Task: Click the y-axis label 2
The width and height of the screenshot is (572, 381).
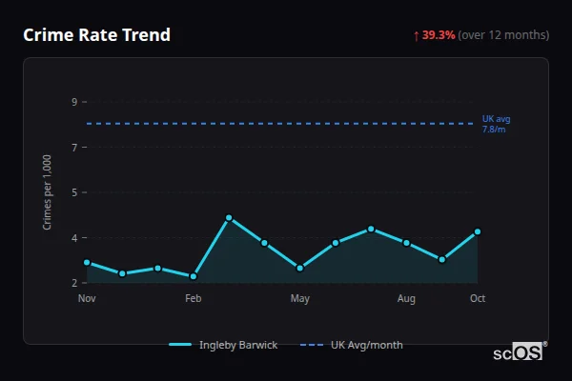Action: (74, 283)
